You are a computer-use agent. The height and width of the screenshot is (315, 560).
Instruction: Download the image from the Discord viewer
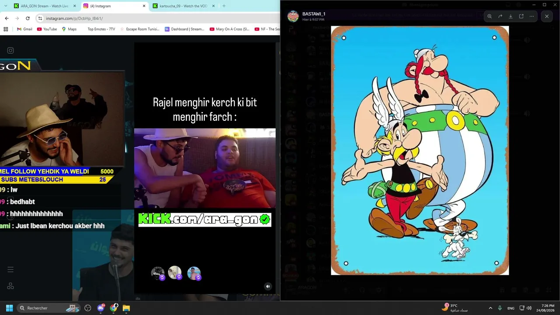(511, 16)
